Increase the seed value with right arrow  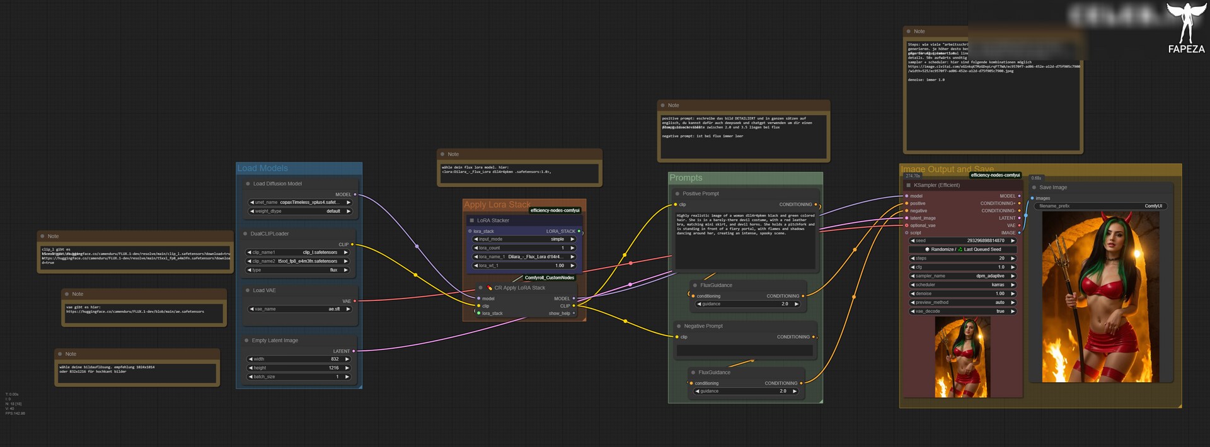1013,240
